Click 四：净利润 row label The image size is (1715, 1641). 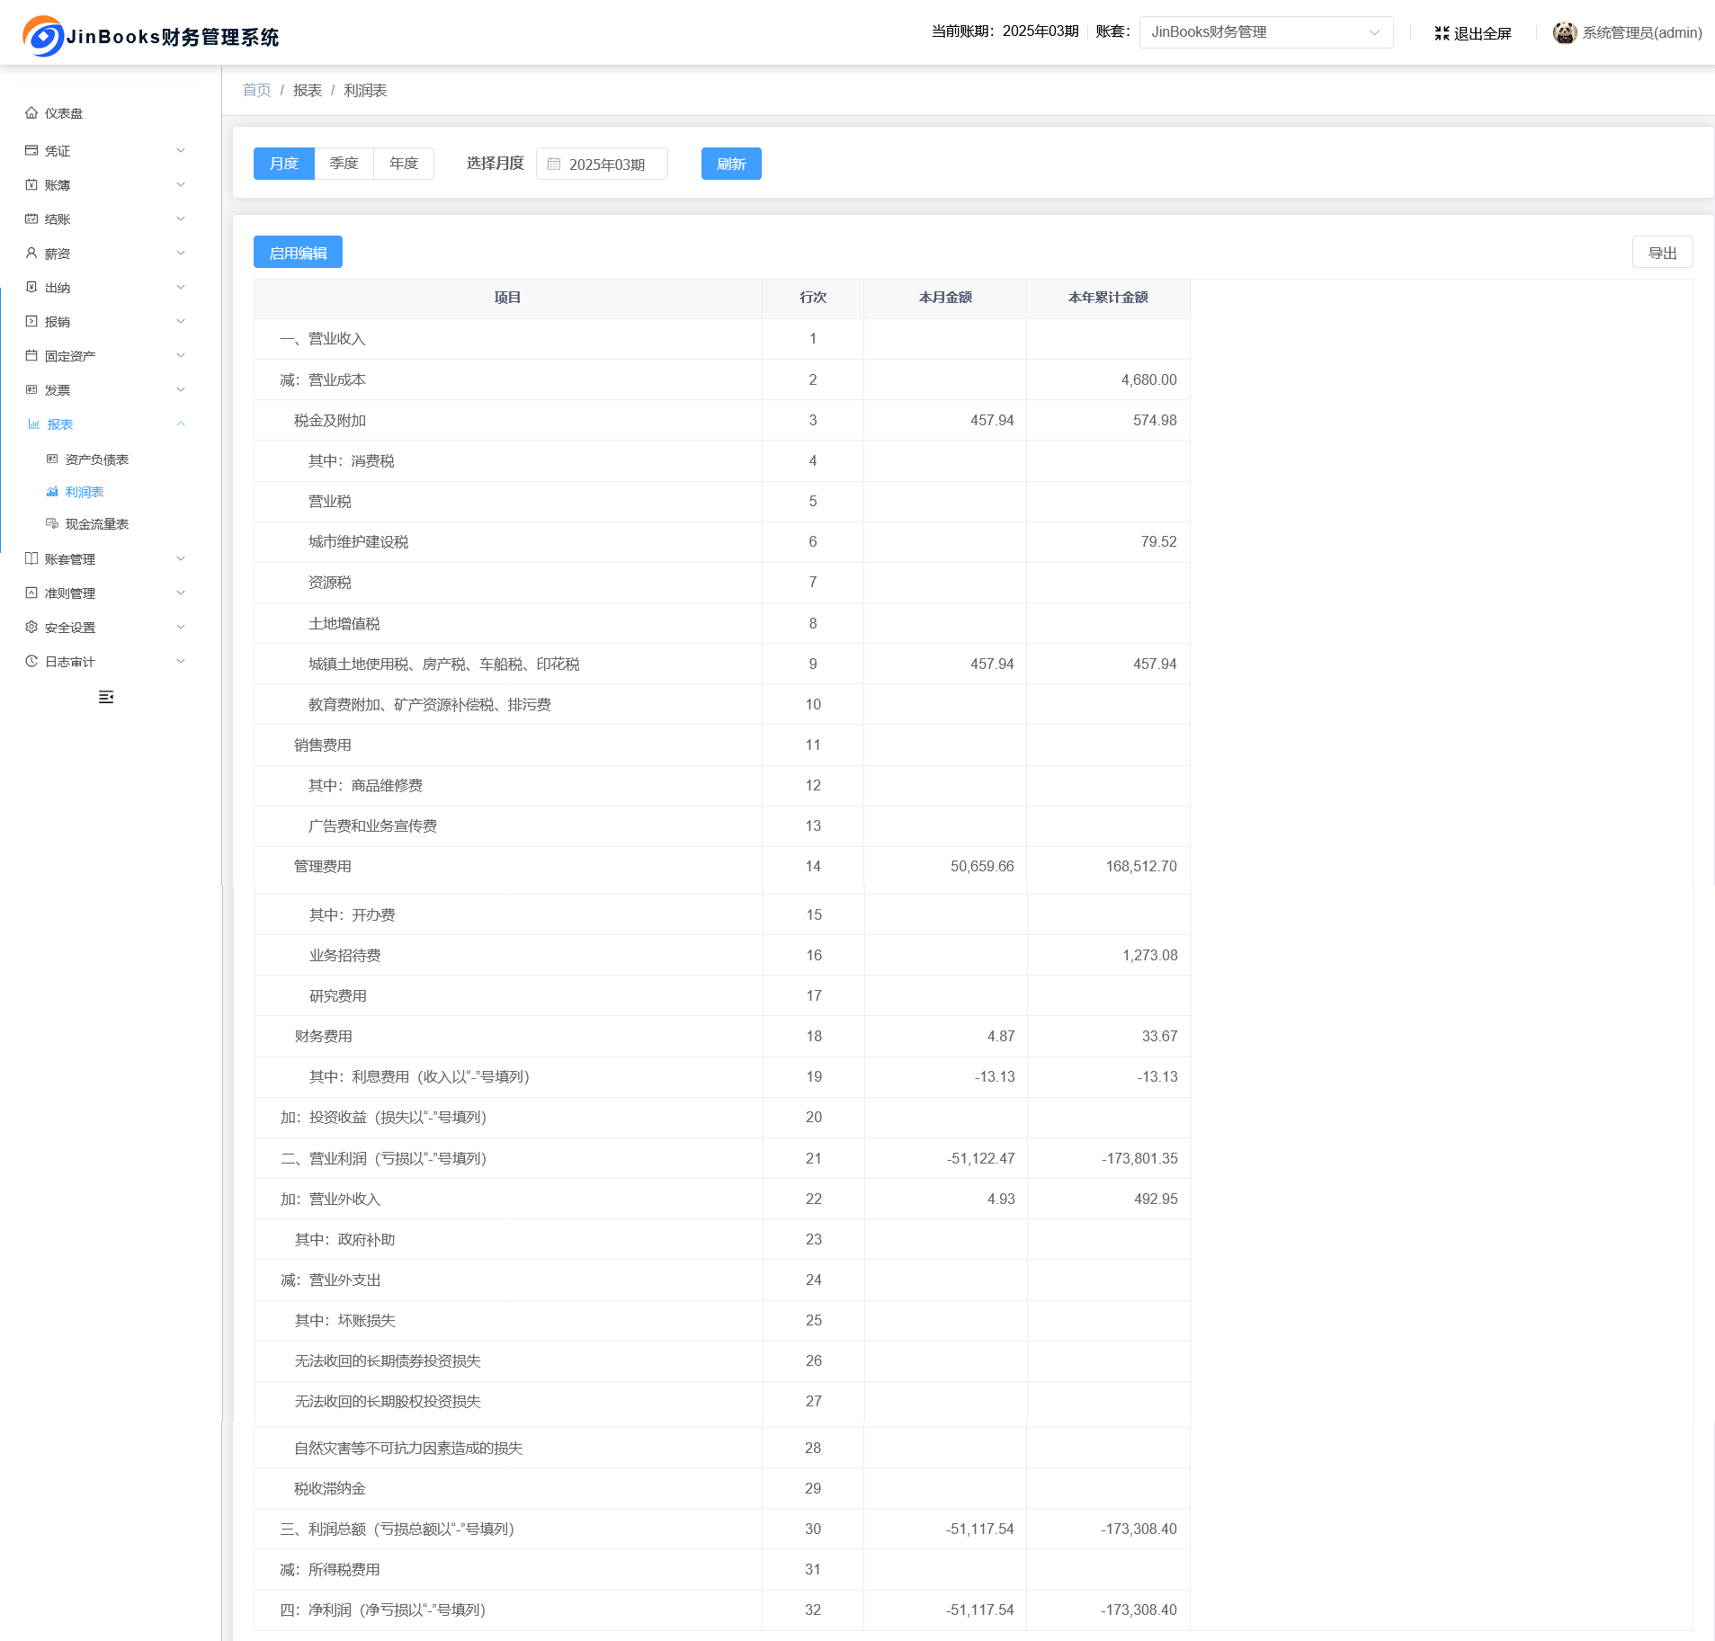[382, 1610]
